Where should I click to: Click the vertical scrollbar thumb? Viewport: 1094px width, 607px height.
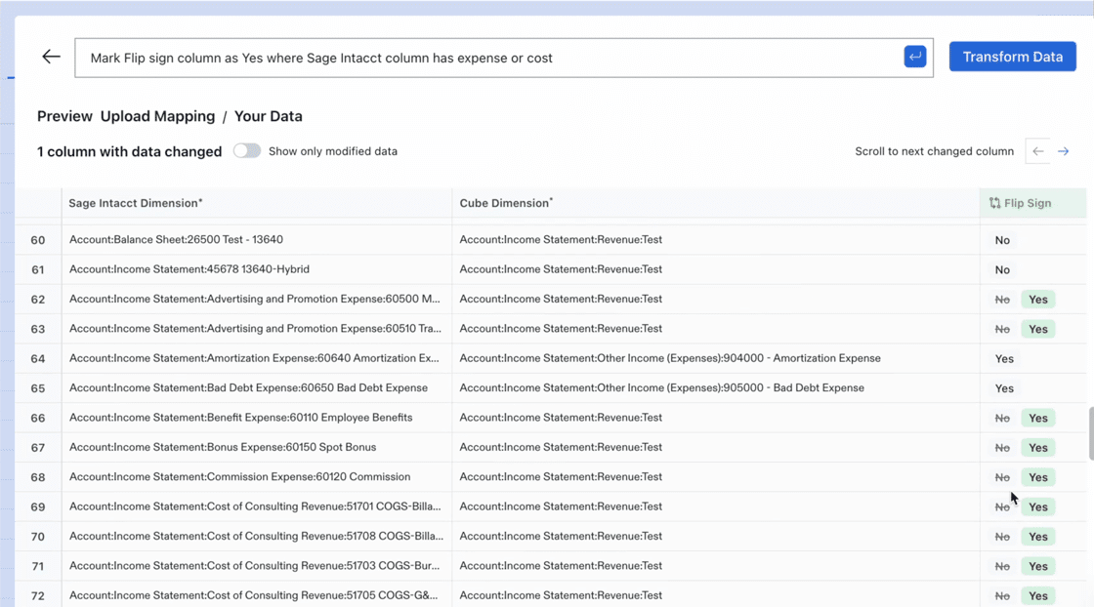click(1090, 433)
